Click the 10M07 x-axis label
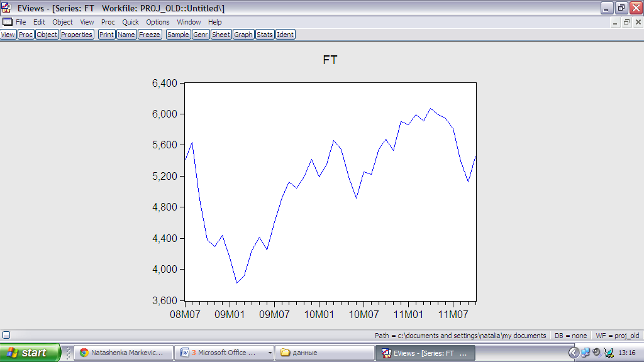The height and width of the screenshot is (362, 644). [364, 315]
